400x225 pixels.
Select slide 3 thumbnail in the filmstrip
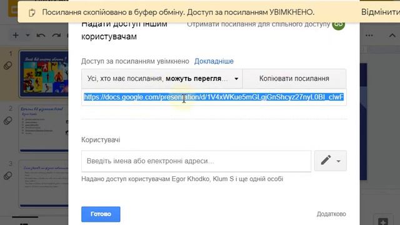[44, 183]
